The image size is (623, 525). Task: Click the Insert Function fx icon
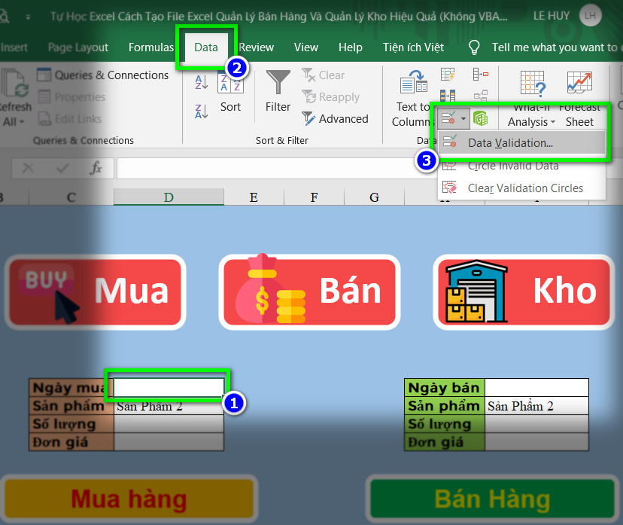pos(96,168)
